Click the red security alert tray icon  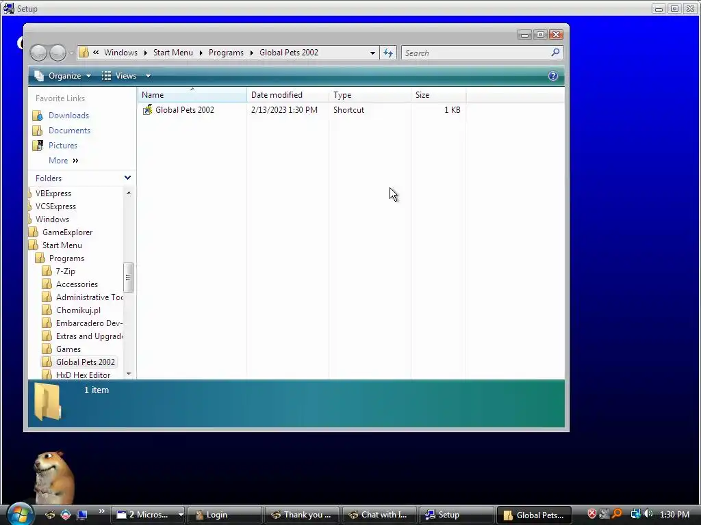pyautogui.click(x=592, y=514)
